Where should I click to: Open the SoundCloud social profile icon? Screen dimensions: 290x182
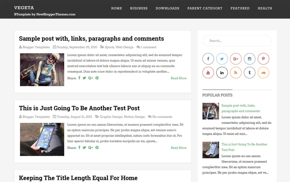(x=263, y=72)
